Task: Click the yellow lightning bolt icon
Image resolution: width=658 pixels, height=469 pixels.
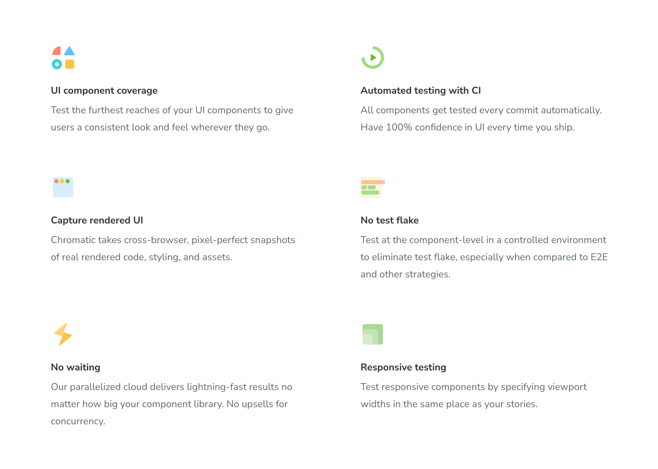Action: click(x=63, y=334)
